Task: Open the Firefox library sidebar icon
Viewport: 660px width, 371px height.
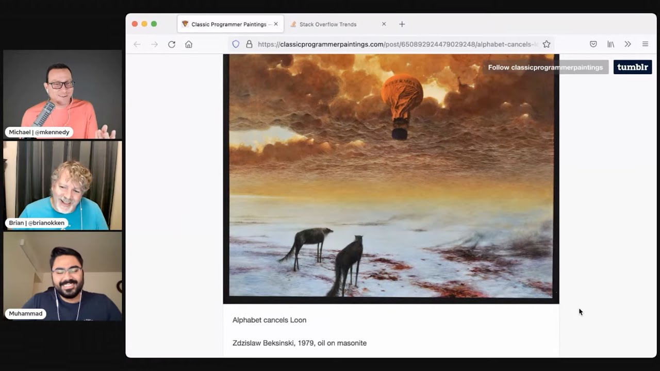Action: tap(610, 44)
